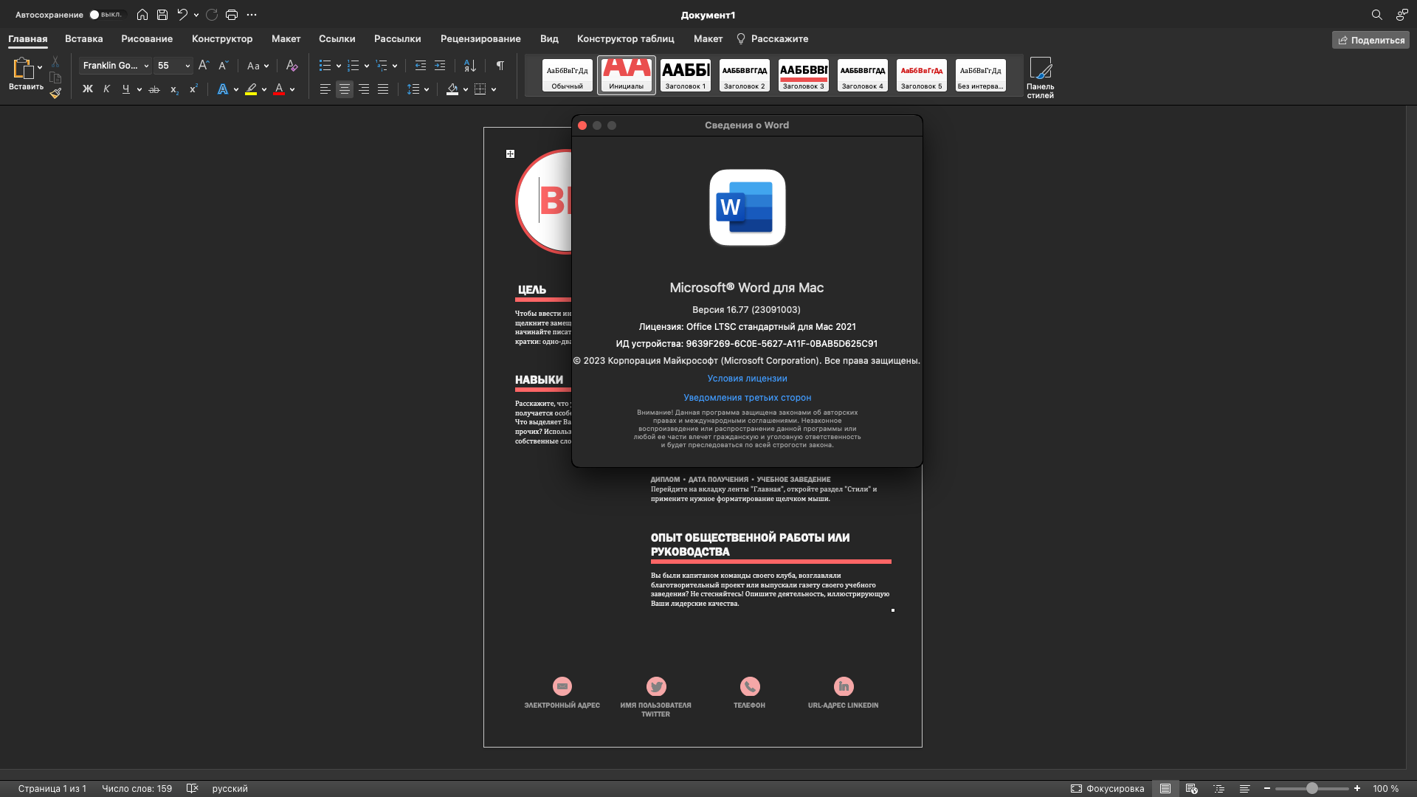
Task: Toggle the AutoSave switch
Action: click(x=106, y=15)
